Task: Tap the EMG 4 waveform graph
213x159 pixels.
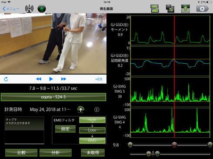Action: pyautogui.click(x=170, y=123)
